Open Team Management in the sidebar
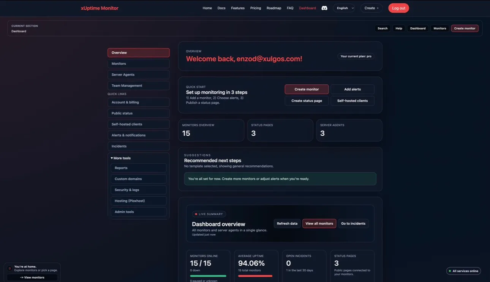490x282 pixels. (139, 86)
